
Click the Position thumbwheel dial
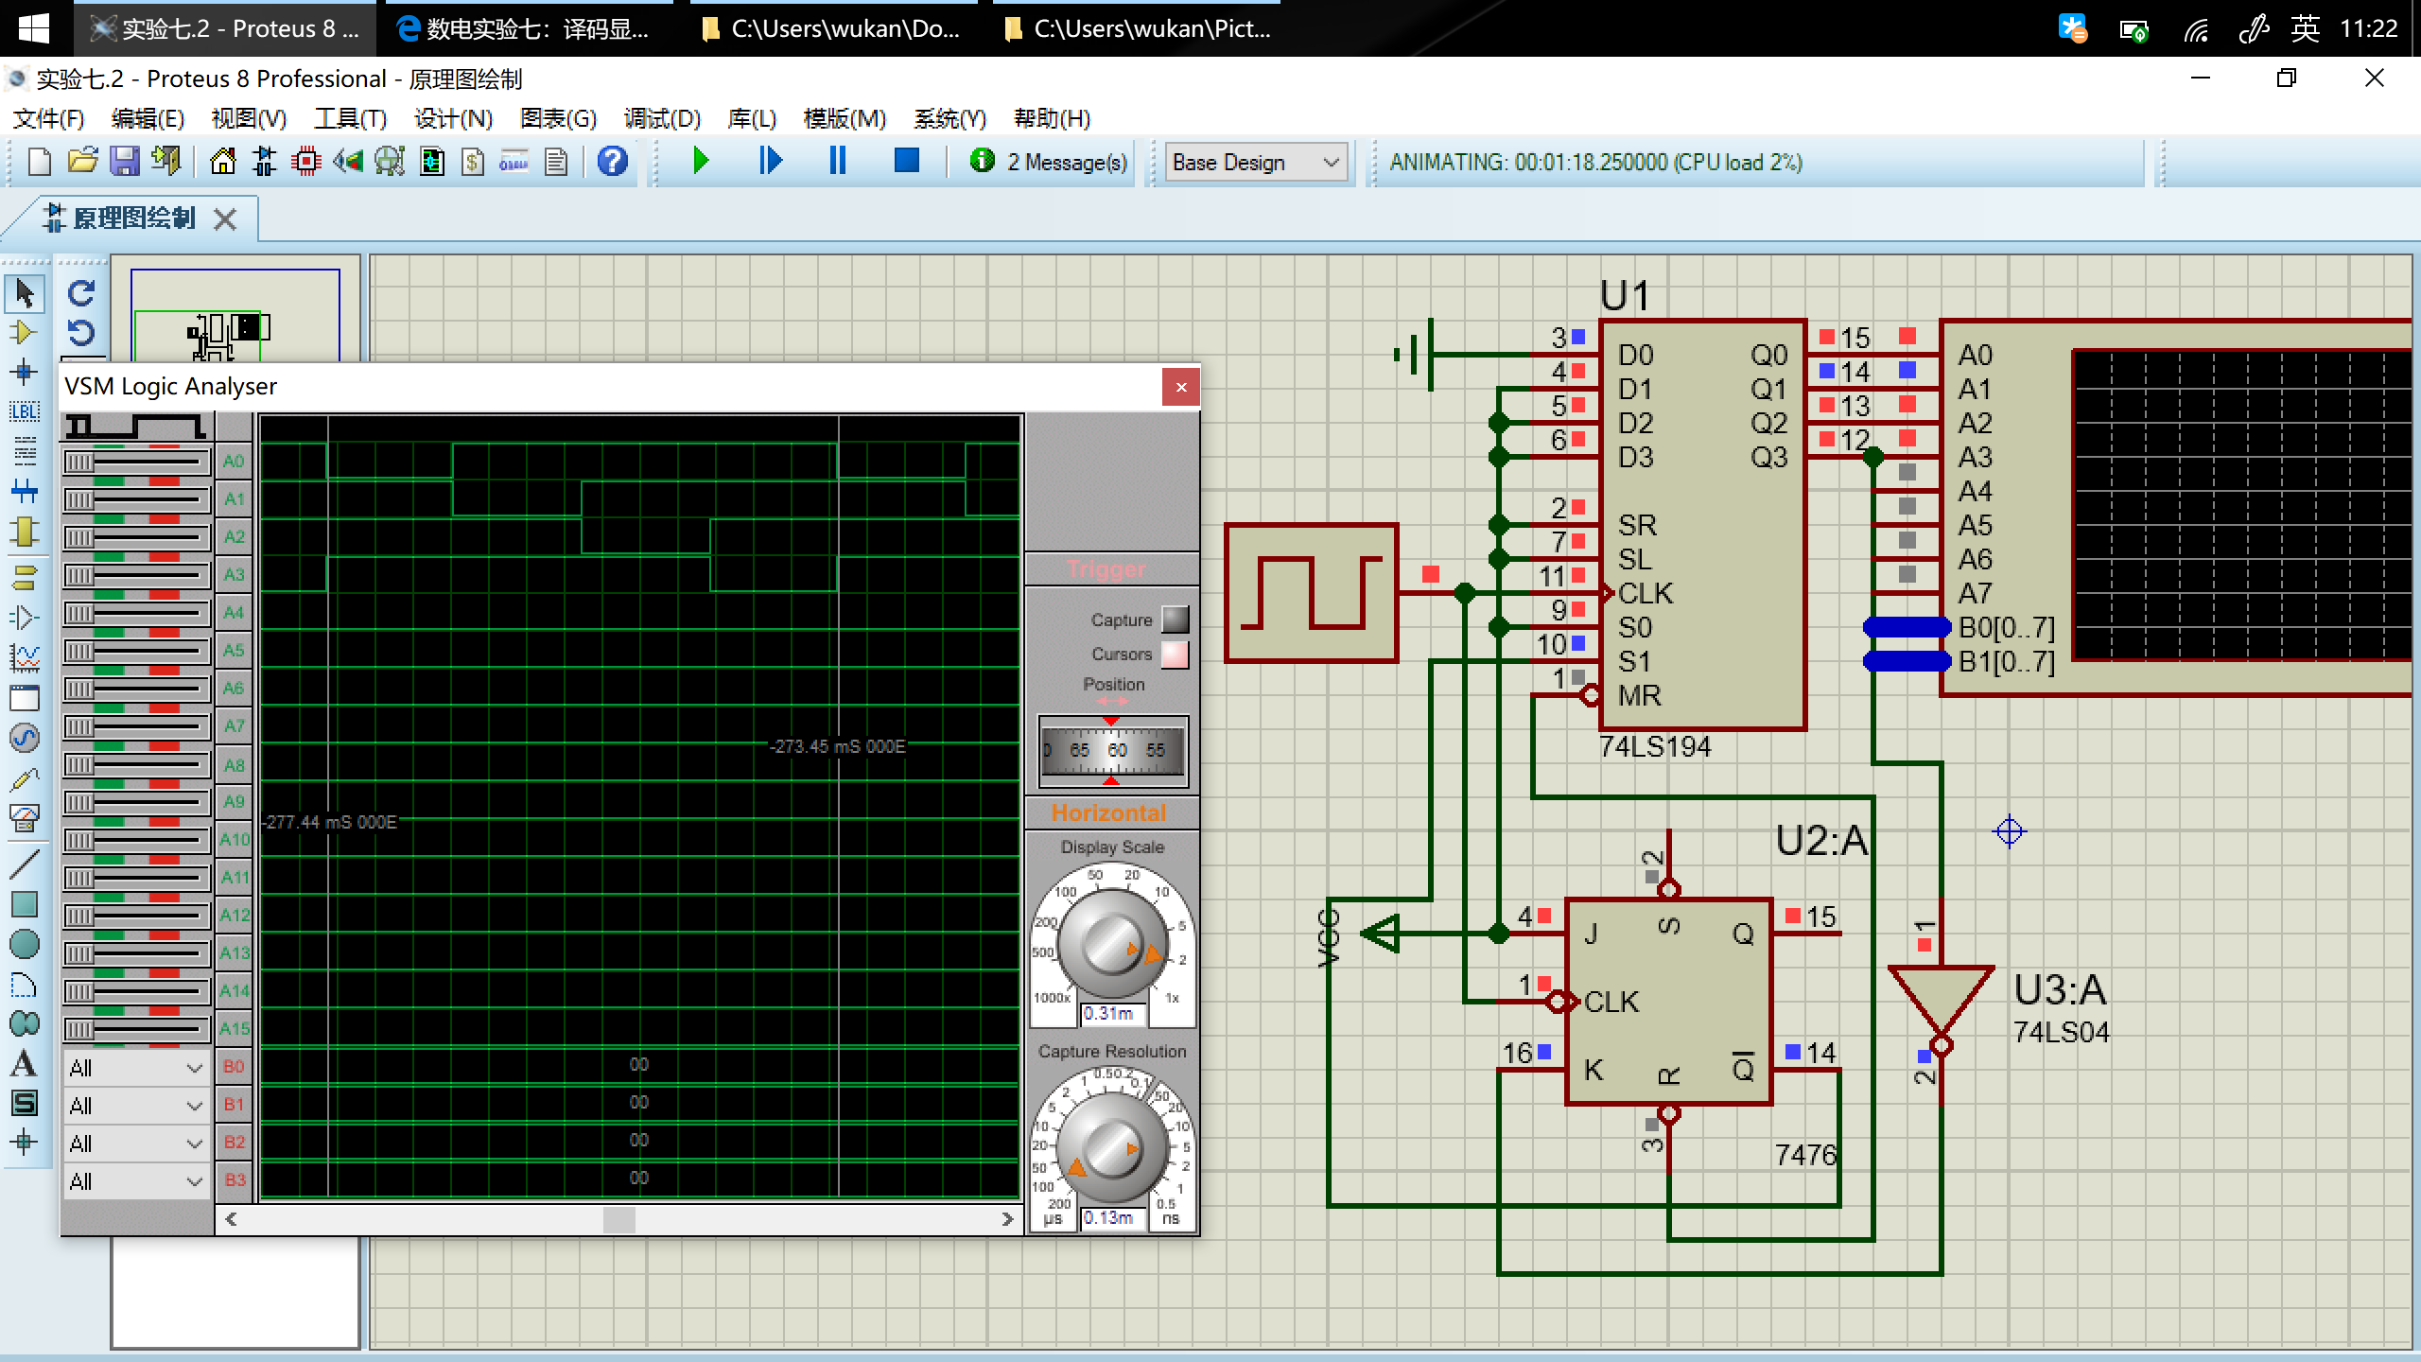click(x=1112, y=751)
